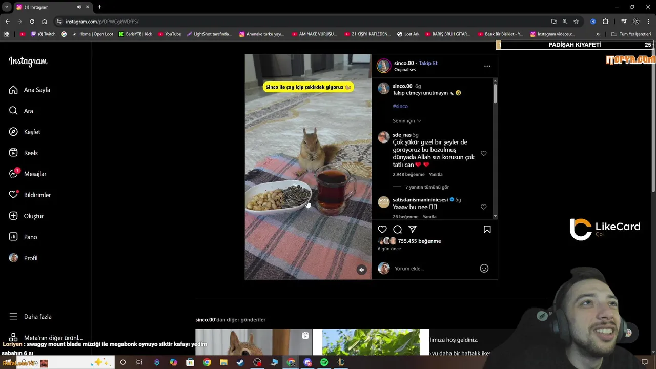
Task: Open the Twitch bookmark
Action: pyautogui.click(x=44, y=34)
